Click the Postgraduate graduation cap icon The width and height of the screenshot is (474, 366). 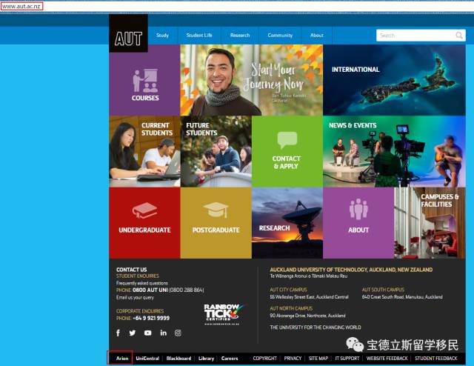click(216, 210)
